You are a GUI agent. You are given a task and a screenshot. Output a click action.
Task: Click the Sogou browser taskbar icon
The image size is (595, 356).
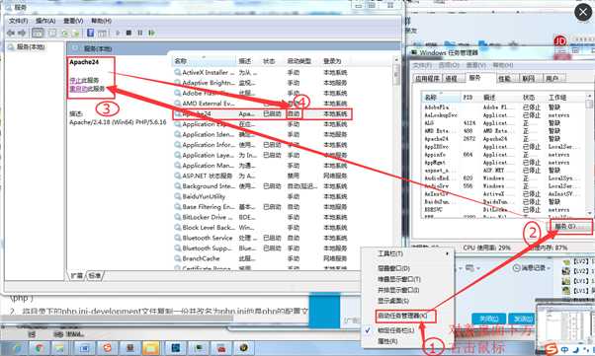[107, 348]
